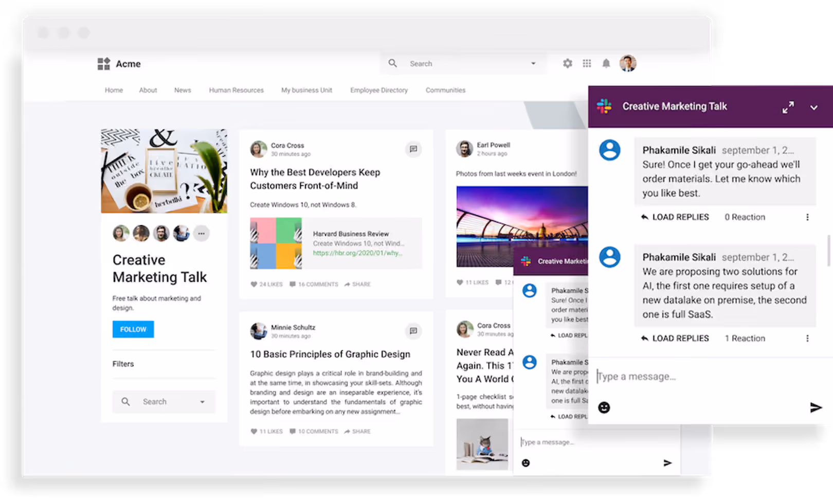Expand the Creative Marketing Talk chat fullscreen
833x499 pixels.
click(788, 107)
